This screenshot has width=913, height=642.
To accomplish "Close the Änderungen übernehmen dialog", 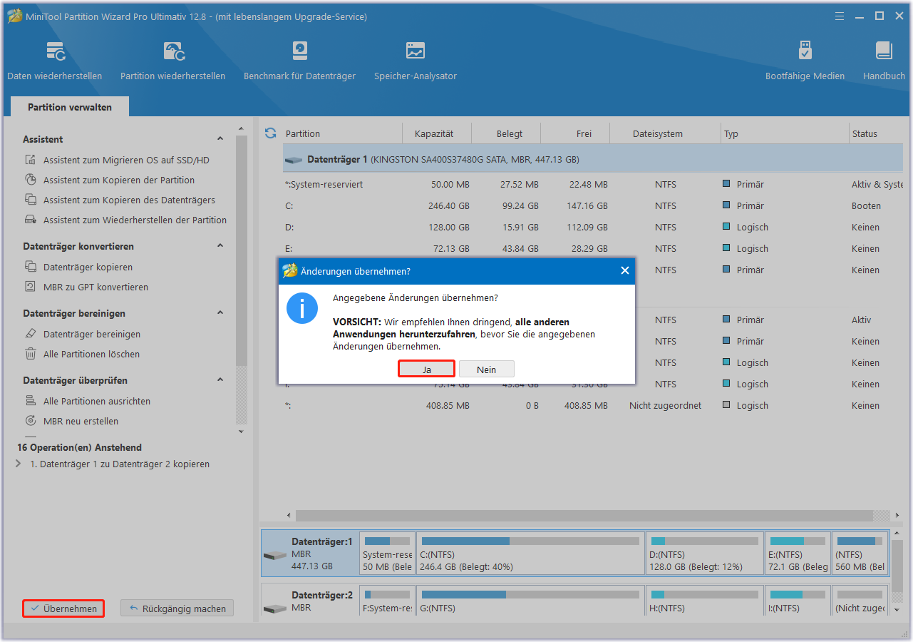I will click(x=625, y=271).
